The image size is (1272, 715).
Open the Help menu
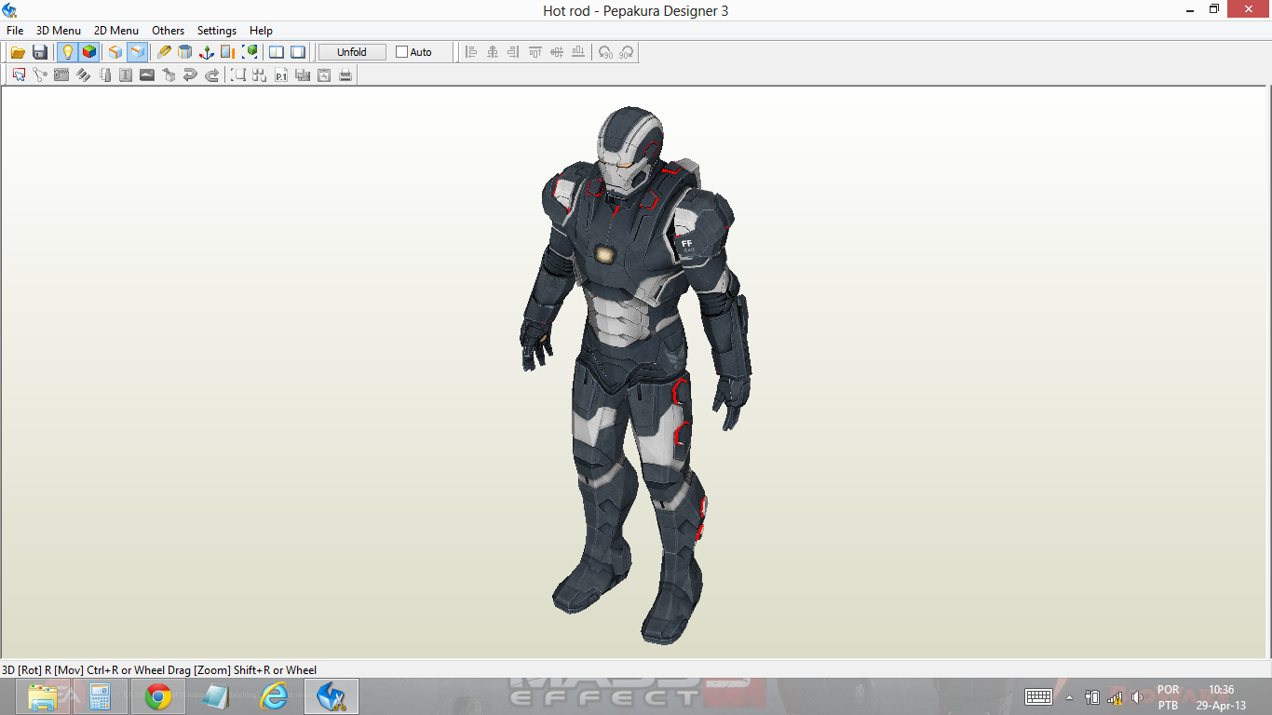261,31
